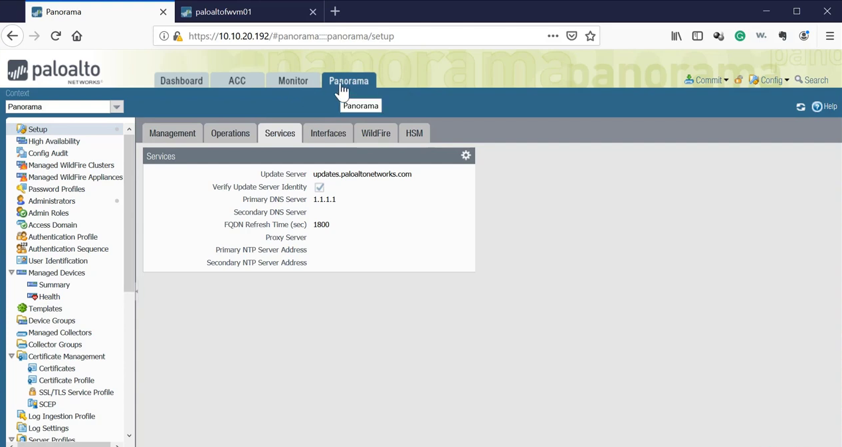Screen dimensions: 842x447
Task: Open Password Profiles in sidebar
Action: 56,189
